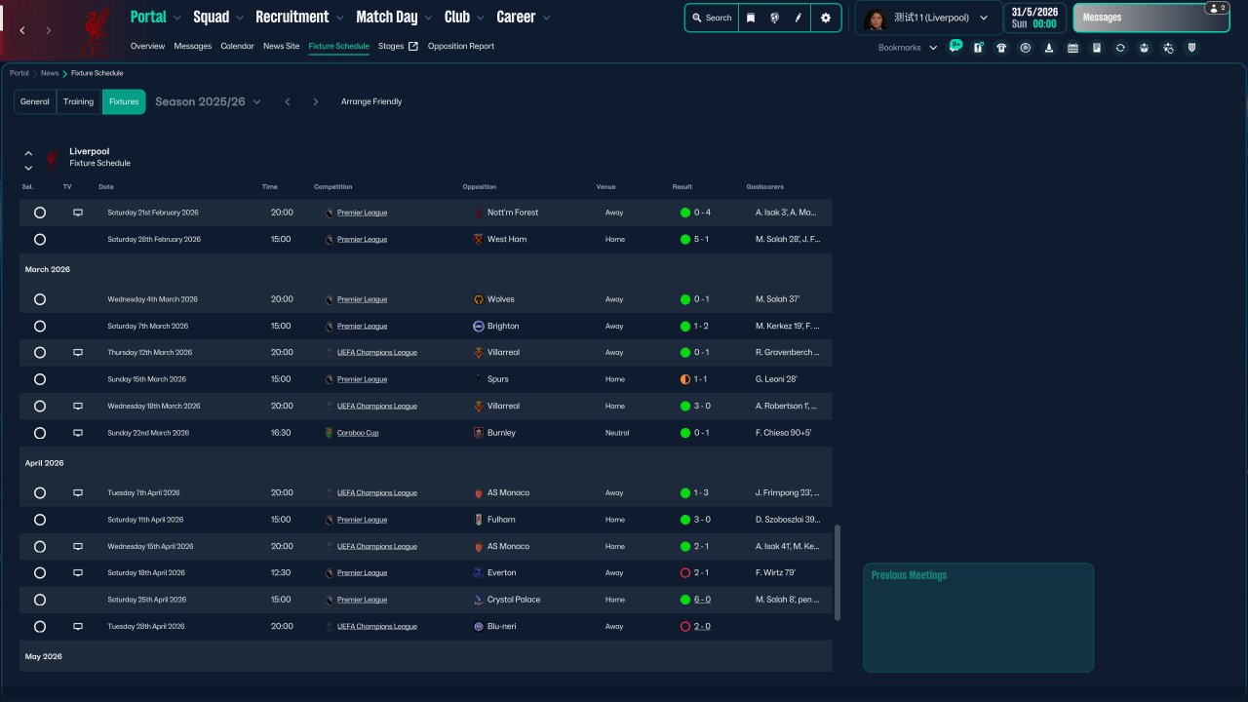Viewport: 1248px width, 702px height.
Task: Switch to the Training tab
Action: coord(79,101)
